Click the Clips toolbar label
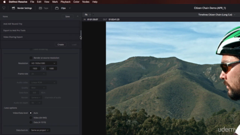 click(63, 8)
